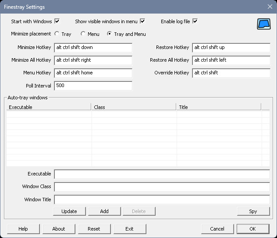Click the Title column header
The width and height of the screenshot is (277, 238).
coord(219,107)
